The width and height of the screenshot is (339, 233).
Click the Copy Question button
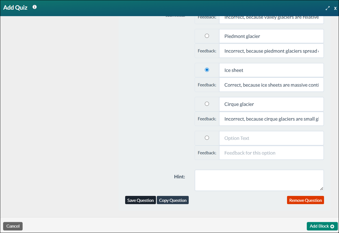(173, 200)
